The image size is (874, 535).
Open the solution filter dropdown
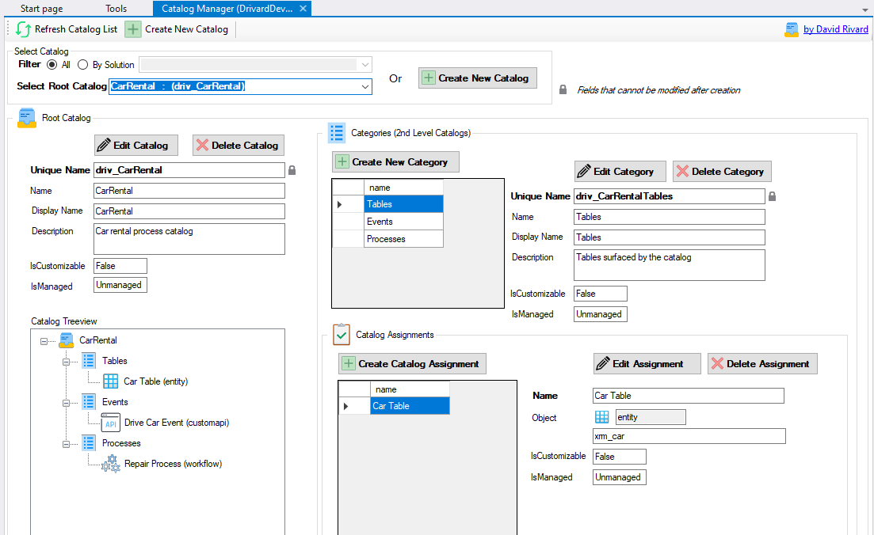(x=365, y=65)
